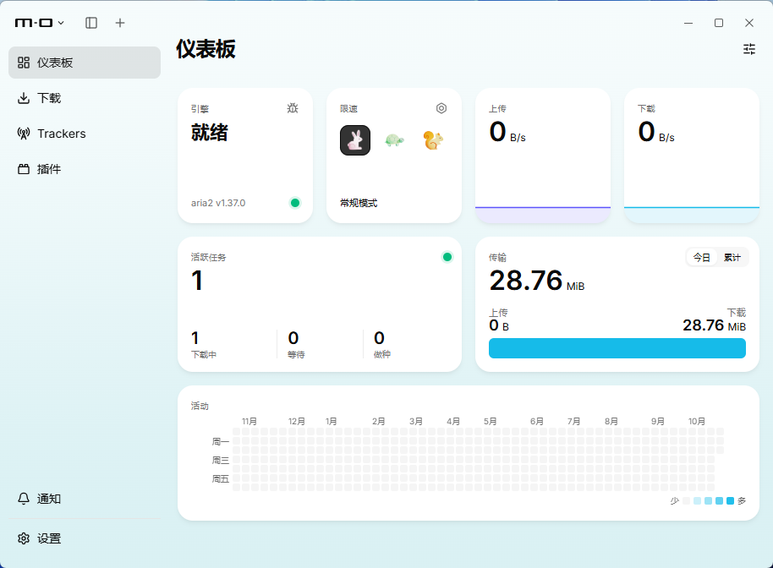
Task: Click the 下载 download speed card
Action: tap(691, 156)
